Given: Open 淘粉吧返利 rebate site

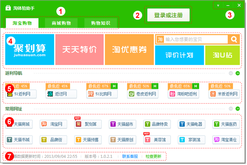Looking at the screenshot, I should coord(183,94).
